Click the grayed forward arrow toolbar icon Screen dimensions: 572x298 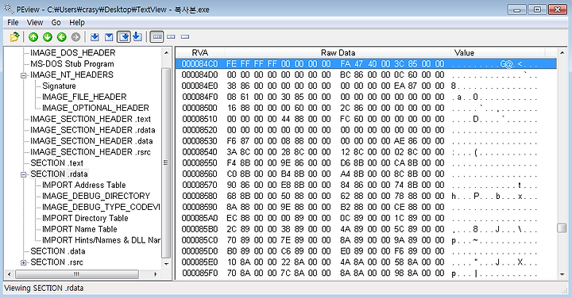click(x=75, y=36)
